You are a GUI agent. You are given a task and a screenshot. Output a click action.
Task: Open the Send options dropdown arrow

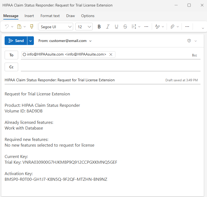click(31, 41)
